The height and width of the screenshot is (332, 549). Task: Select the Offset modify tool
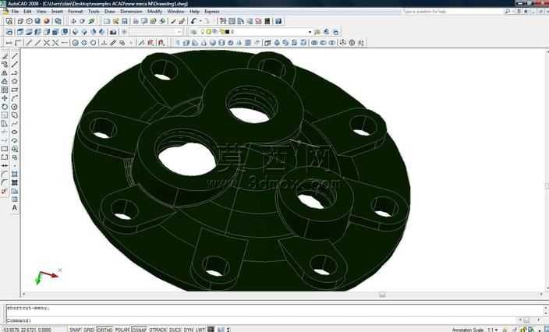5,81
